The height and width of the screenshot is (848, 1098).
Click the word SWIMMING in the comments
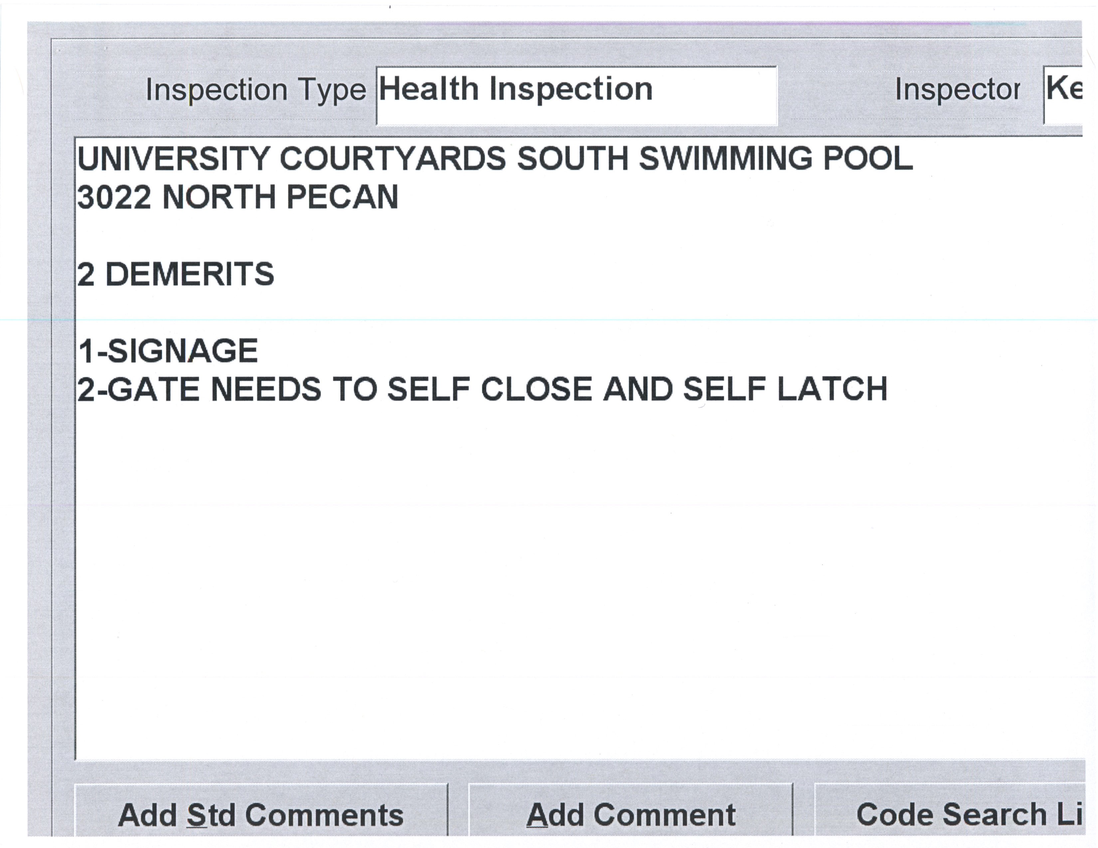(725, 159)
